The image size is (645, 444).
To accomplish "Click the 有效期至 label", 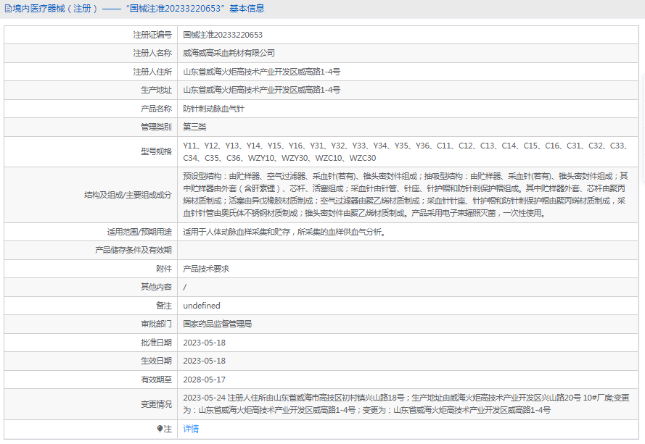I will point(156,380).
